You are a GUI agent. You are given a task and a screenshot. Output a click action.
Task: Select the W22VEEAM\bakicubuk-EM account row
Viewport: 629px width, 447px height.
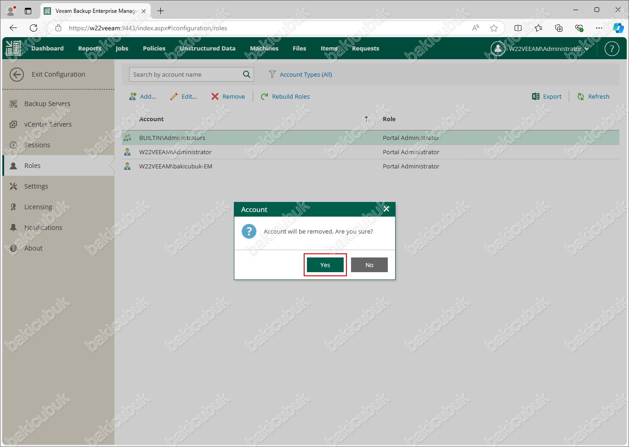370,166
